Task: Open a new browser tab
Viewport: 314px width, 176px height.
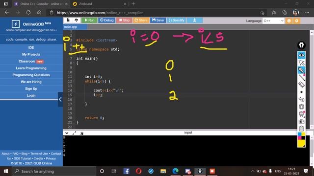Action: [133, 4]
